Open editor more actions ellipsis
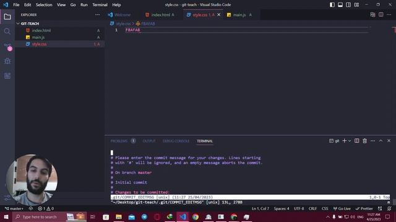 tap(389, 15)
